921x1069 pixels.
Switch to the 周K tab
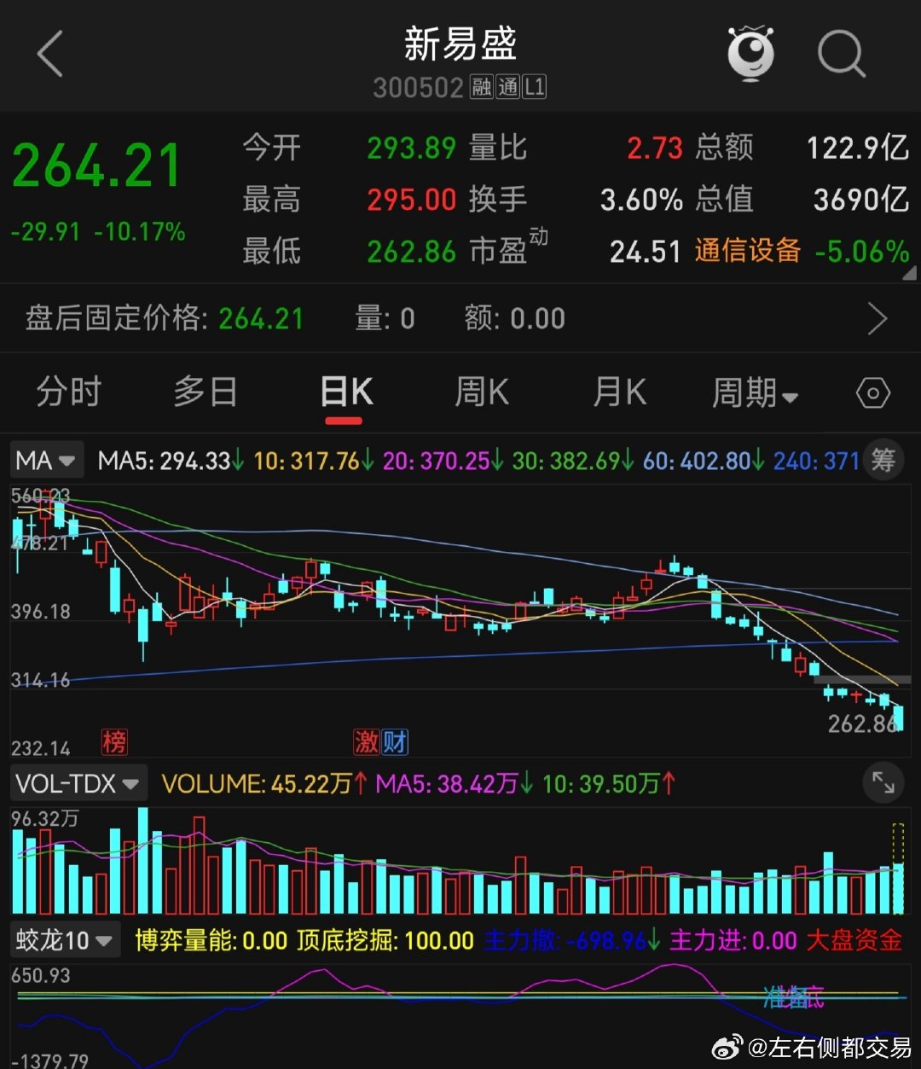pyautogui.click(x=482, y=392)
